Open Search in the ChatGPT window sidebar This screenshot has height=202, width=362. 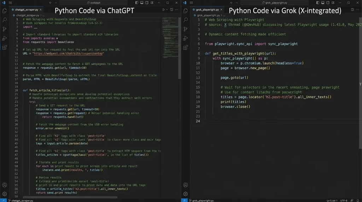(4, 20)
